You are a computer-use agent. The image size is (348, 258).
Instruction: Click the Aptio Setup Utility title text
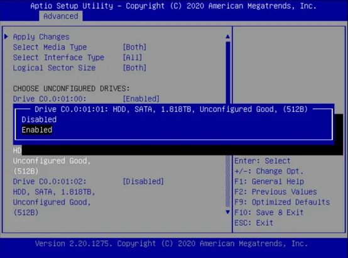tap(173, 6)
